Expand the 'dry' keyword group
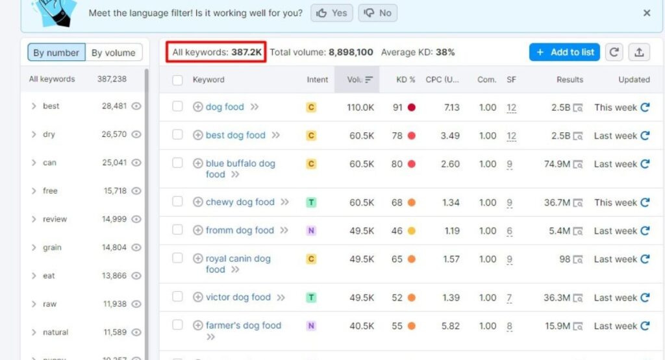665x360 pixels. pyautogui.click(x=34, y=134)
